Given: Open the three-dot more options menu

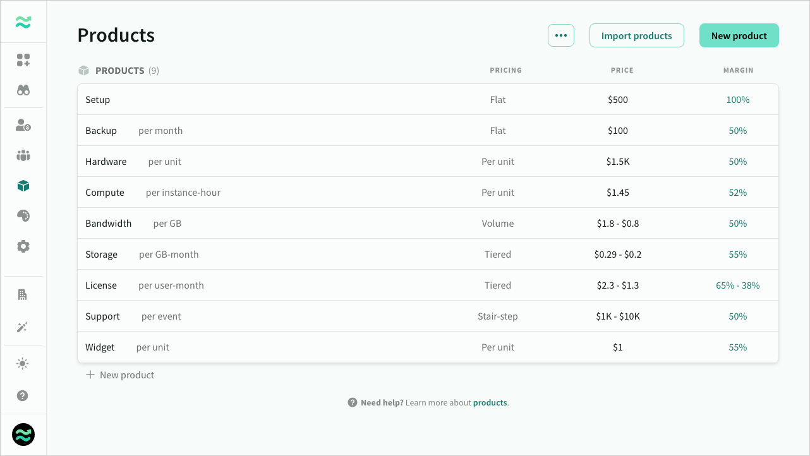Looking at the screenshot, I should pos(560,36).
